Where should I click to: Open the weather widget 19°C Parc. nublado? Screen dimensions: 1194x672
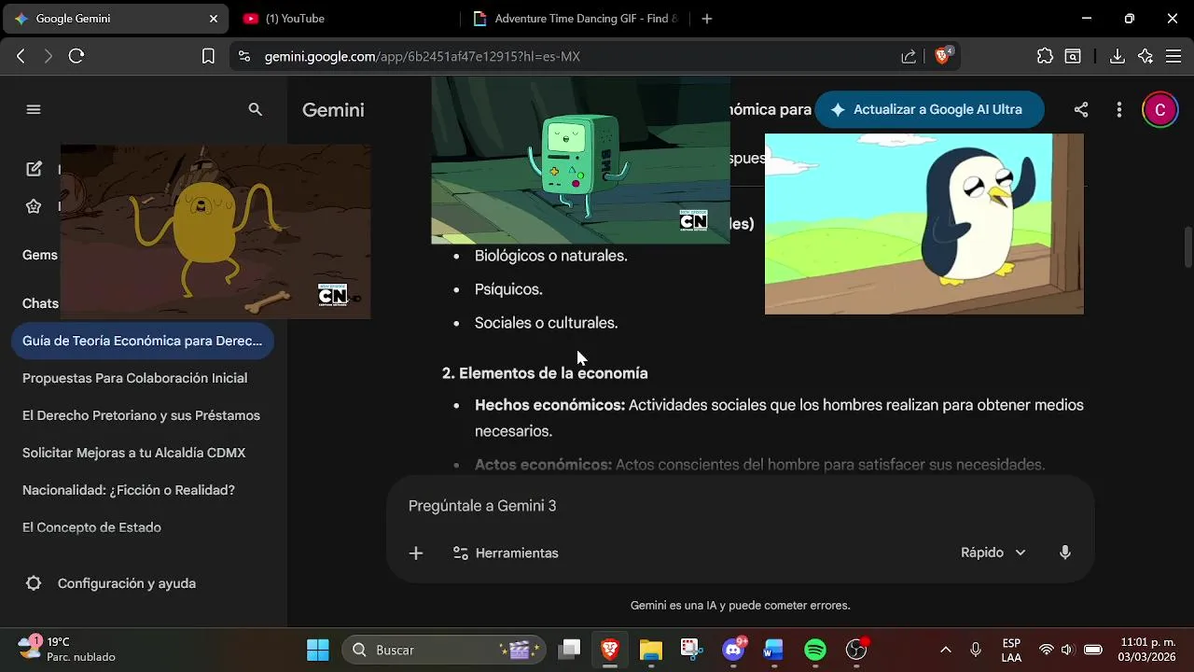[67, 650]
